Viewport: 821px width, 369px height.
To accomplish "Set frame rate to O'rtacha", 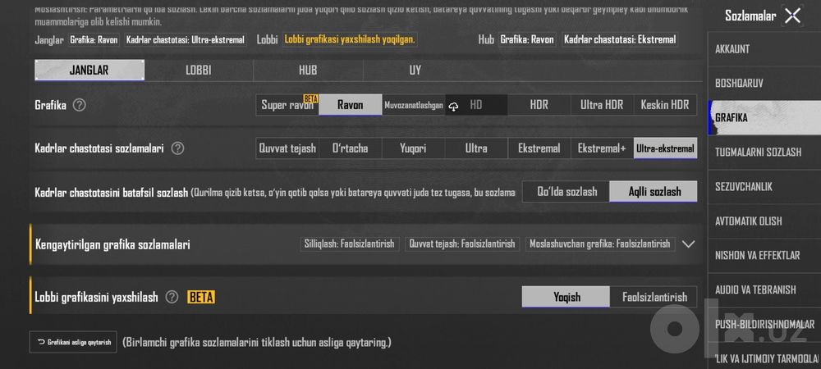I will (351, 148).
